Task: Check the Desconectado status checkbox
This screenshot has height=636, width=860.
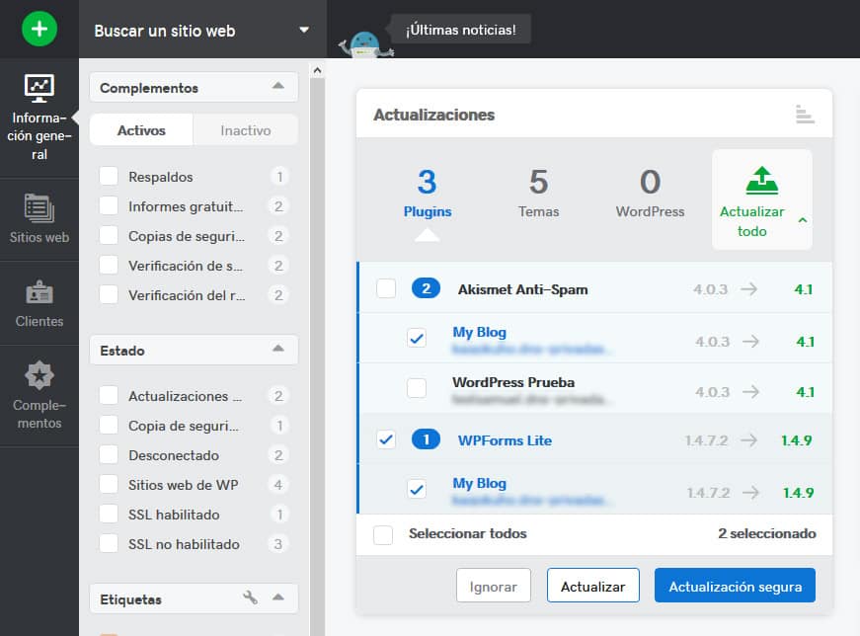Action: tap(109, 454)
